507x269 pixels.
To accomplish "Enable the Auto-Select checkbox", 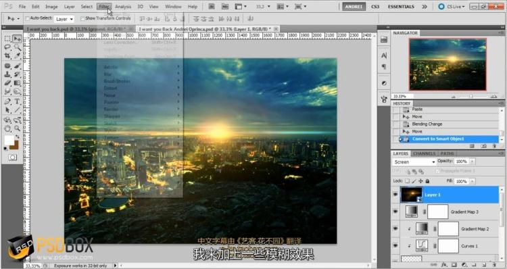I will click(x=28, y=19).
